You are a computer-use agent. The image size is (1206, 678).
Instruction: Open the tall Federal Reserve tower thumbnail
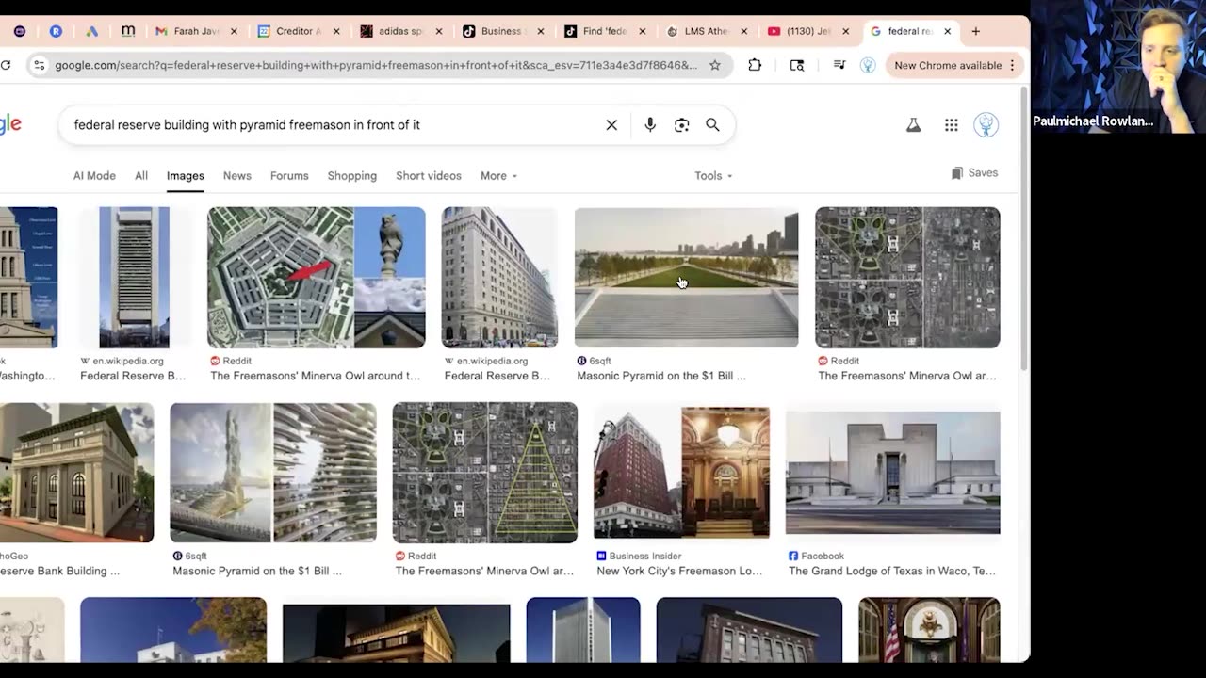tap(134, 278)
